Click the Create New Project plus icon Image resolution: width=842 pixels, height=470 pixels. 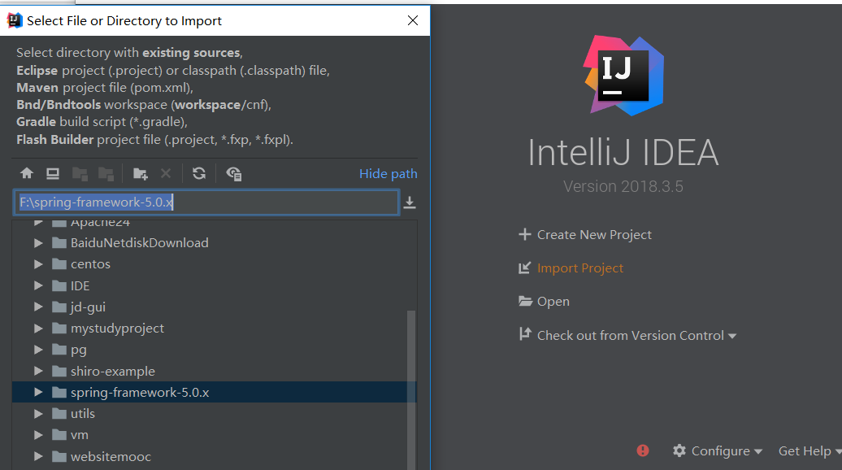coord(525,234)
